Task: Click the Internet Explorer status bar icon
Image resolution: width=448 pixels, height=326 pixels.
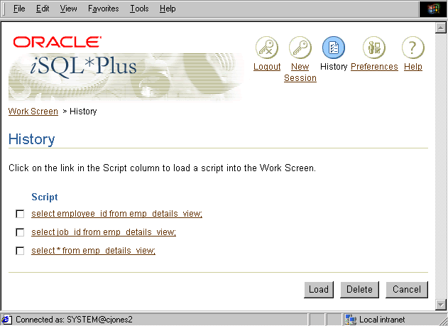Action: pos(6,320)
